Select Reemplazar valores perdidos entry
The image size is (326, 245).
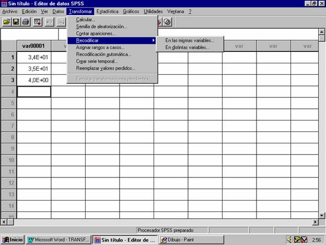pyautogui.click(x=106, y=68)
